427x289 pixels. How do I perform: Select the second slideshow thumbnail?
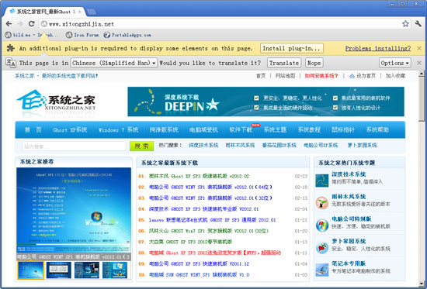[x=59, y=270]
